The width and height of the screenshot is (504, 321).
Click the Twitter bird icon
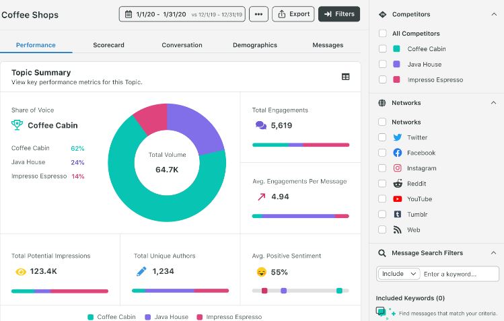click(x=397, y=137)
